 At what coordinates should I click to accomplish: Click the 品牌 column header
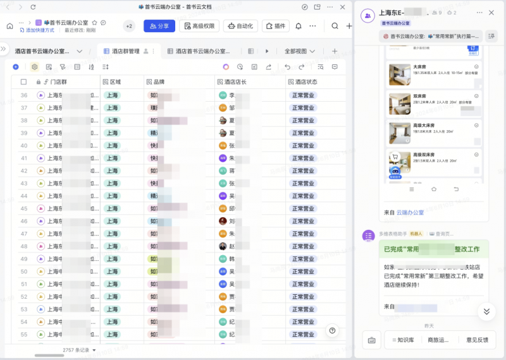point(179,82)
